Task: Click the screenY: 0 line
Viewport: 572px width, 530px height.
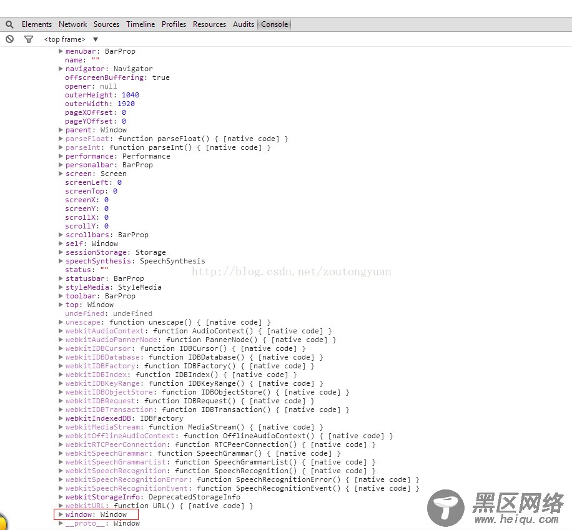Action: pyautogui.click(x=87, y=209)
